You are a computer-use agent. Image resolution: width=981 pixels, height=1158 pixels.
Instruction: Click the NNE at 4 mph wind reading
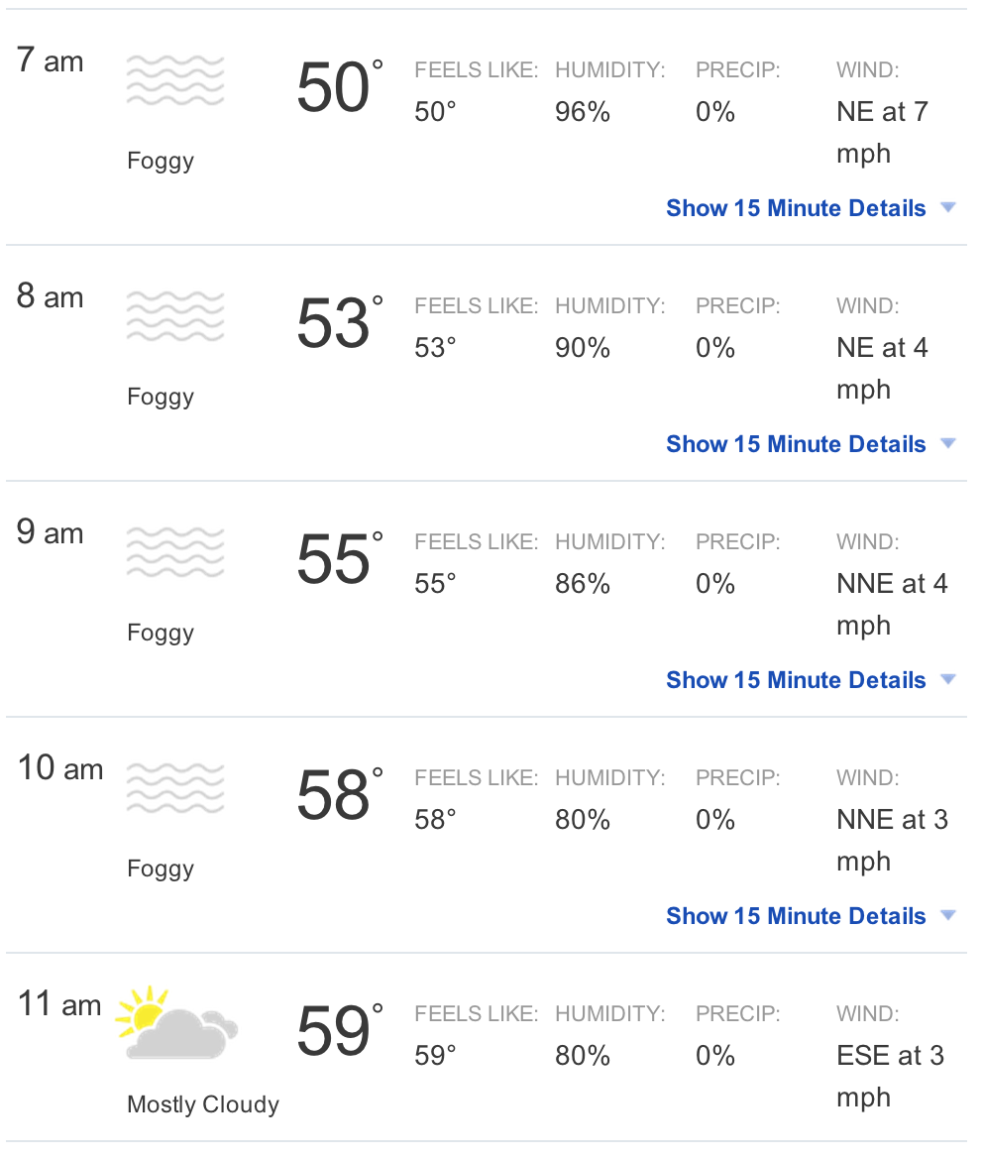pos(892,604)
